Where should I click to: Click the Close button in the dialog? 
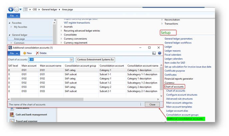(152, 104)
